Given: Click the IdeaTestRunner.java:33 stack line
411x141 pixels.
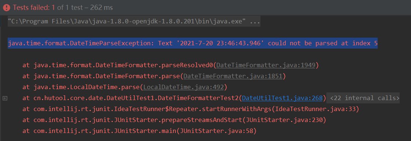Looking at the screenshot, I should pos(190,109).
